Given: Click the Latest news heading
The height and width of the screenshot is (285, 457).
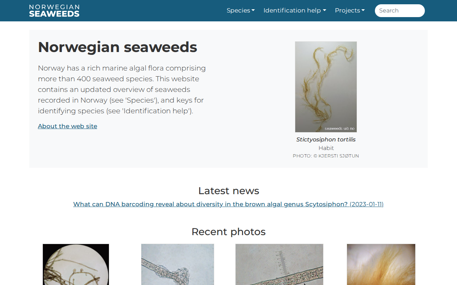Looking at the screenshot, I should [228, 191].
